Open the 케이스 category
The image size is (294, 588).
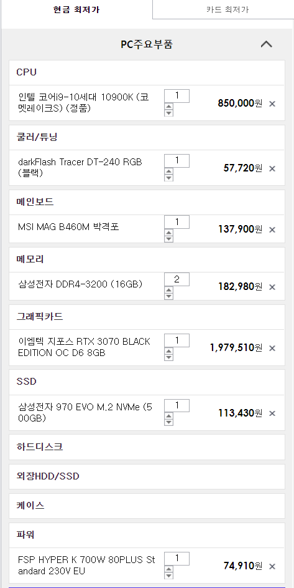click(147, 506)
